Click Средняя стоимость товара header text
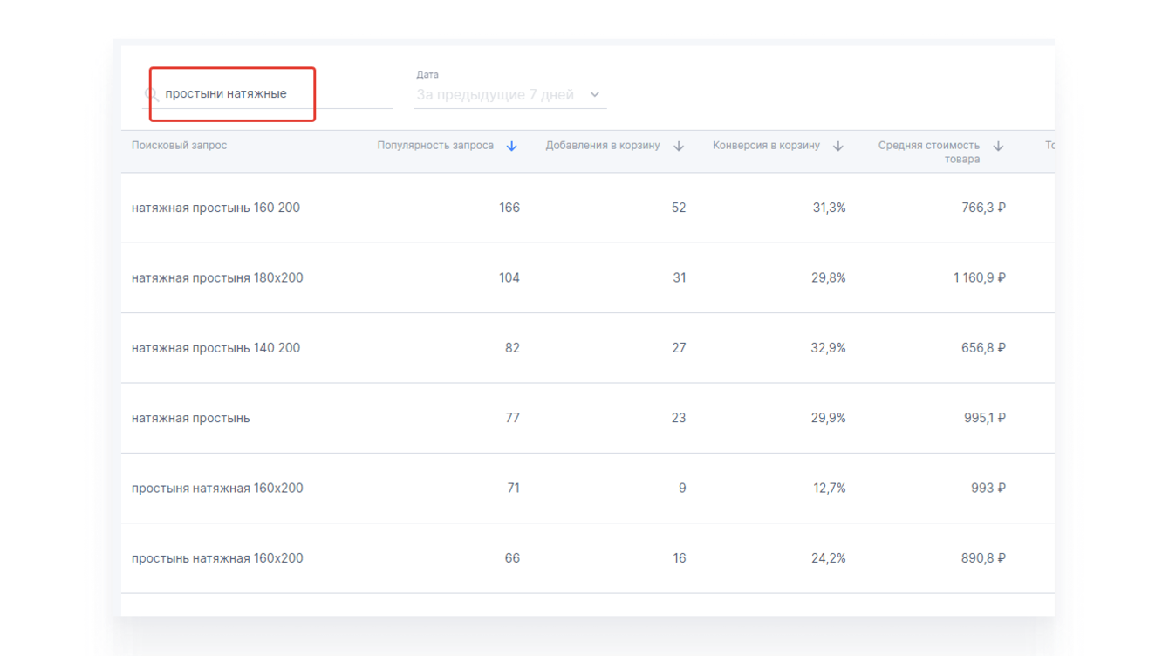 (x=929, y=152)
